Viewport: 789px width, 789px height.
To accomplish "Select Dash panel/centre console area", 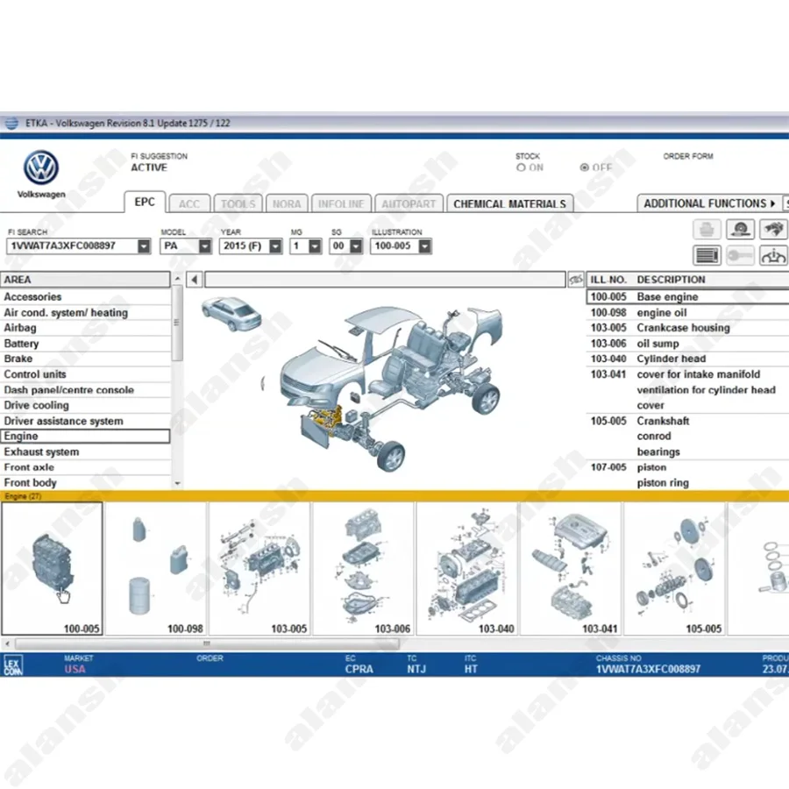I will pyautogui.click(x=85, y=390).
